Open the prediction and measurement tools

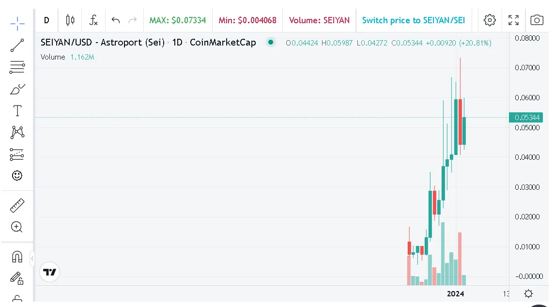17,154
